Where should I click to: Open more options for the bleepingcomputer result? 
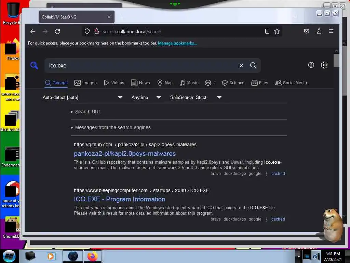[266, 220]
